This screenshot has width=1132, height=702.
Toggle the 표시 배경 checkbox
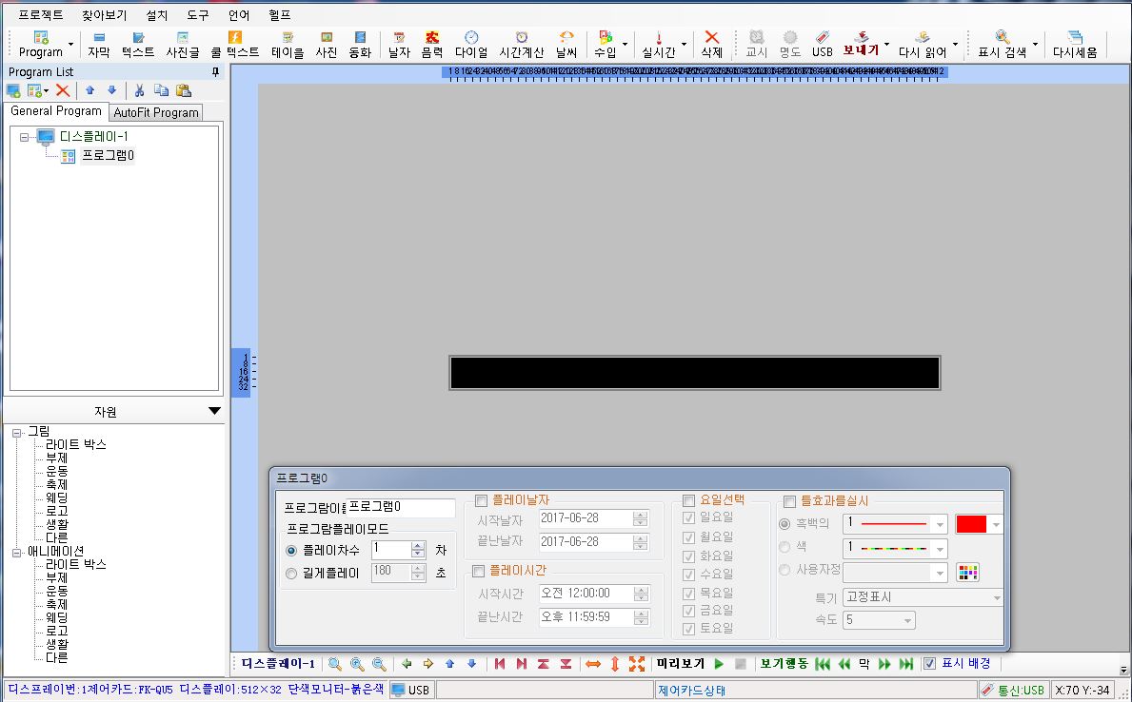point(930,664)
